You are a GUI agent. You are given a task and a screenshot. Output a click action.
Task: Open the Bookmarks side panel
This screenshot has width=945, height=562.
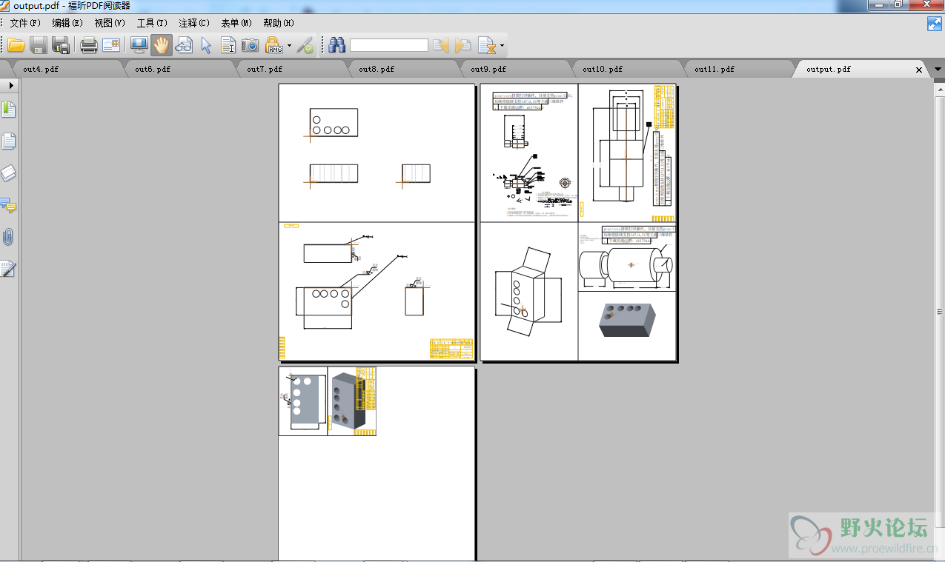pyautogui.click(x=9, y=110)
